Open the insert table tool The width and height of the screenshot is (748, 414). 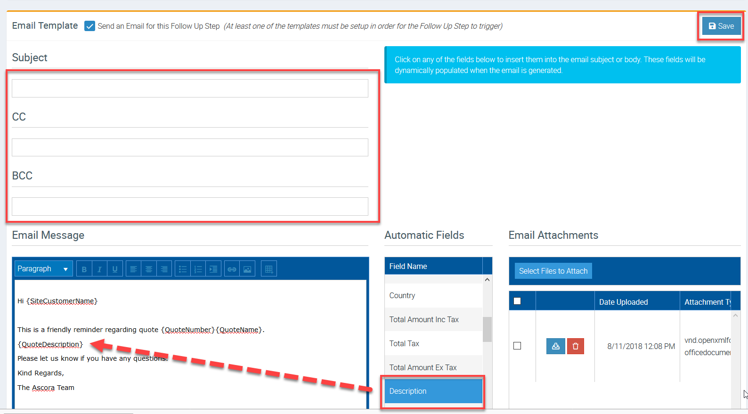pyautogui.click(x=269, y=269)
